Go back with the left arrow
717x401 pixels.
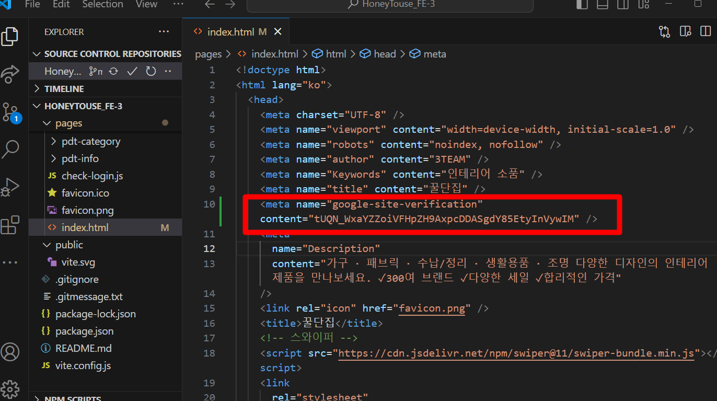(210, 4)
